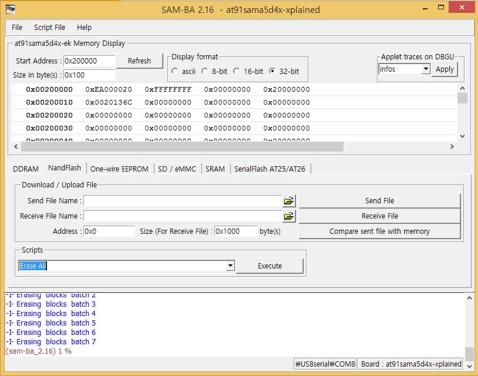
Task: Execute the selected script
Action: click(270, 266)
